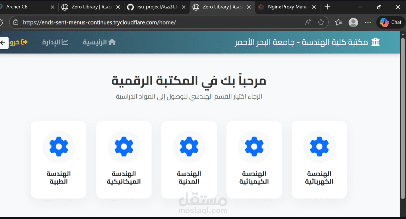The image size is (406, 219).
Task: Open the Favorites list icon
Action: [x=338, y=22]
